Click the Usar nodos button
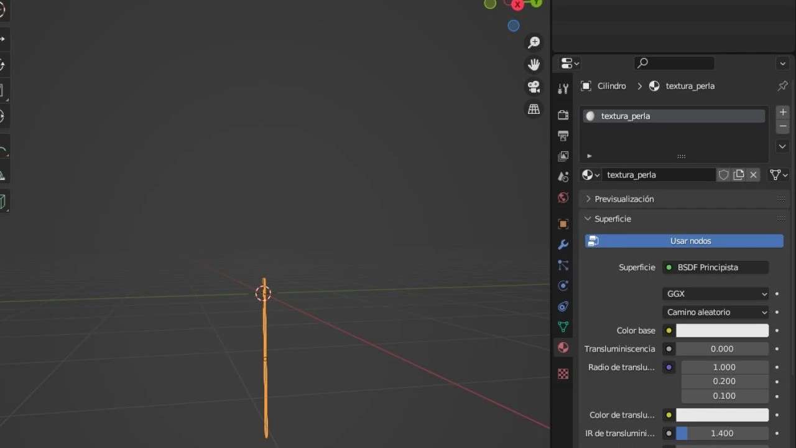Image resolution: width=796 pixels, height=448 pixels. (684, 241)
